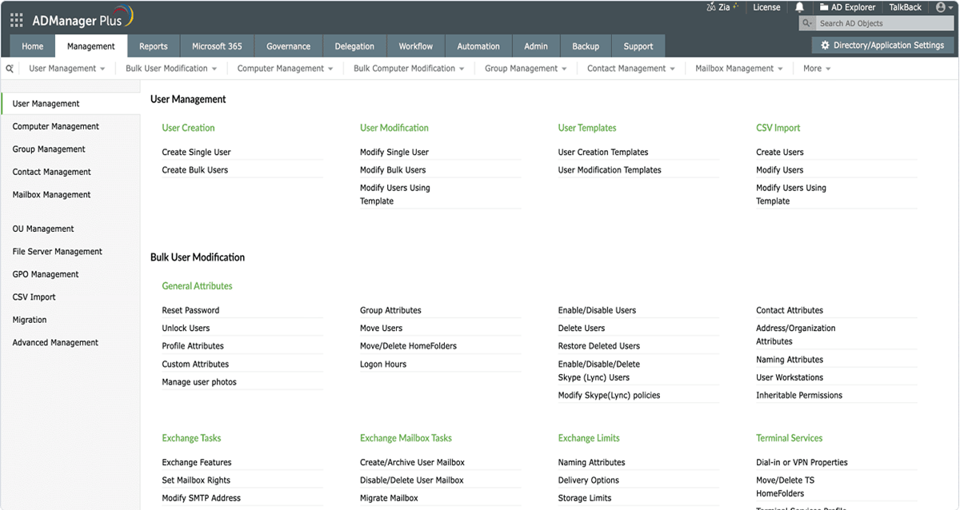Expand Bulk Computer Modification dropdown
960x510 pixels.
click(409, 69)
